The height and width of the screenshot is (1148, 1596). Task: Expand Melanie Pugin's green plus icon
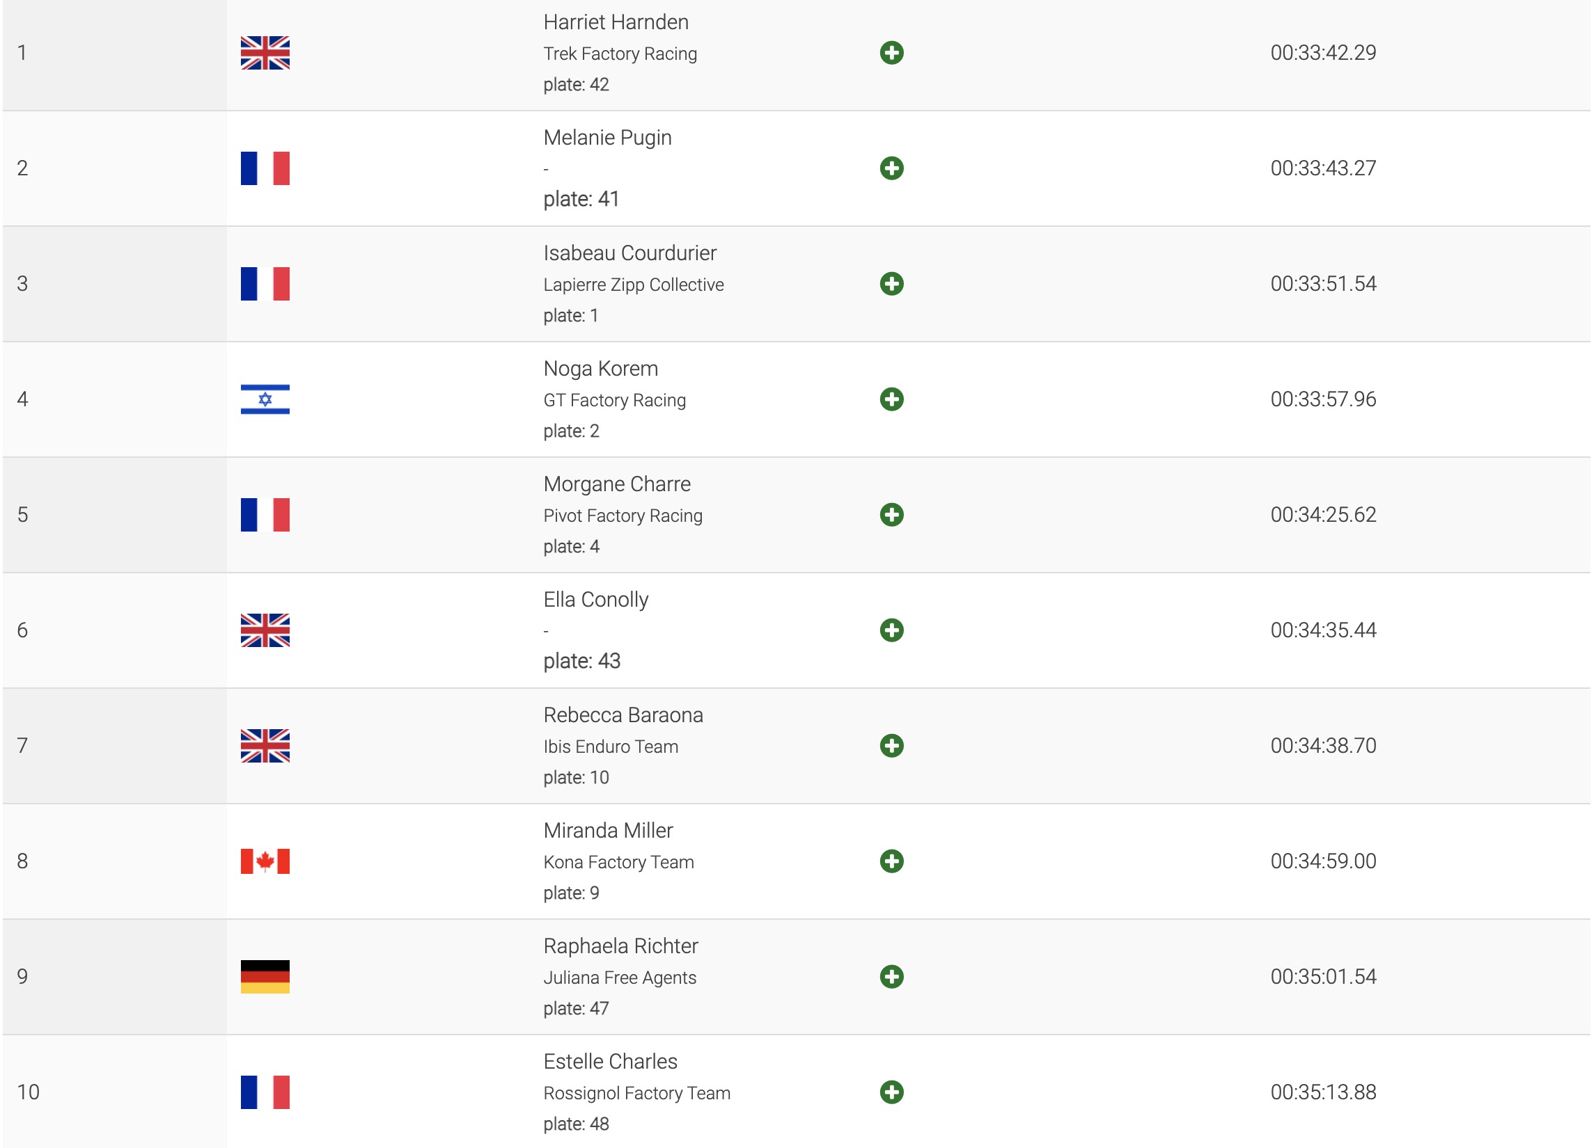(x=891, y=168)
